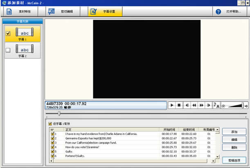
Task: Step forward one frame
Action: (x=209, y=105)
